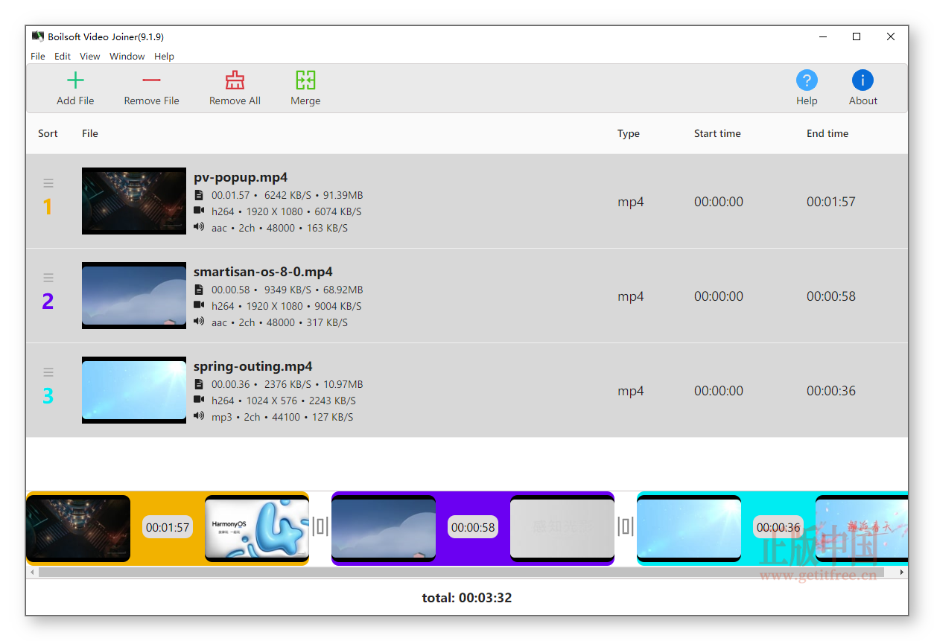Click the timeline scrollbar left arrow

[32, 573]
